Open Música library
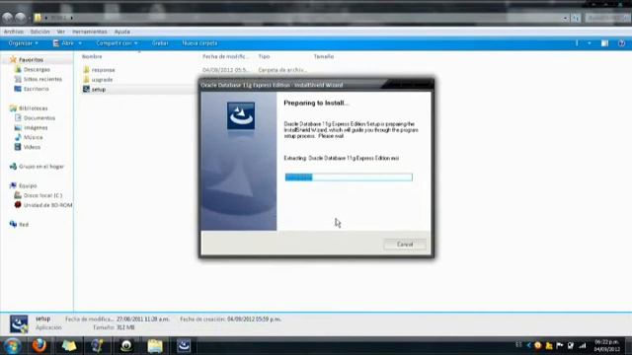The width and height of the screenshot is (632, 355). [x=33, y=137]
